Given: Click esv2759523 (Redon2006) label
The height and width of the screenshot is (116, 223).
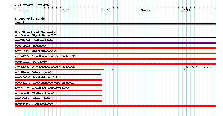Looking at the screenshot, I should tap(32, 46).
